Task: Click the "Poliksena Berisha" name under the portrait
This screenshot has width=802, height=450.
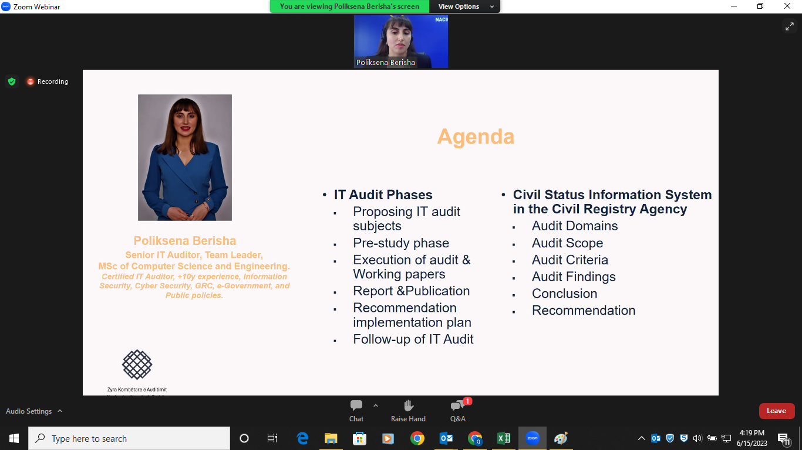Action: point(185,241)
